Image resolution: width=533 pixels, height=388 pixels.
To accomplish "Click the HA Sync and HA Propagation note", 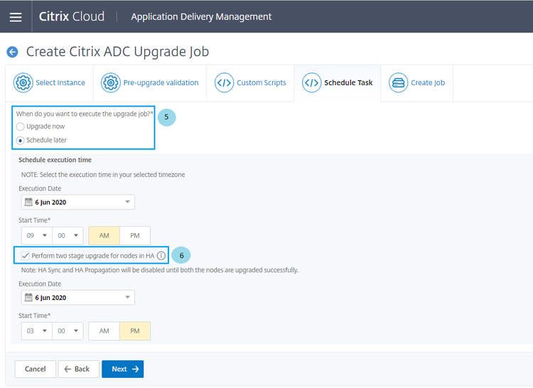I will [160, 270].
